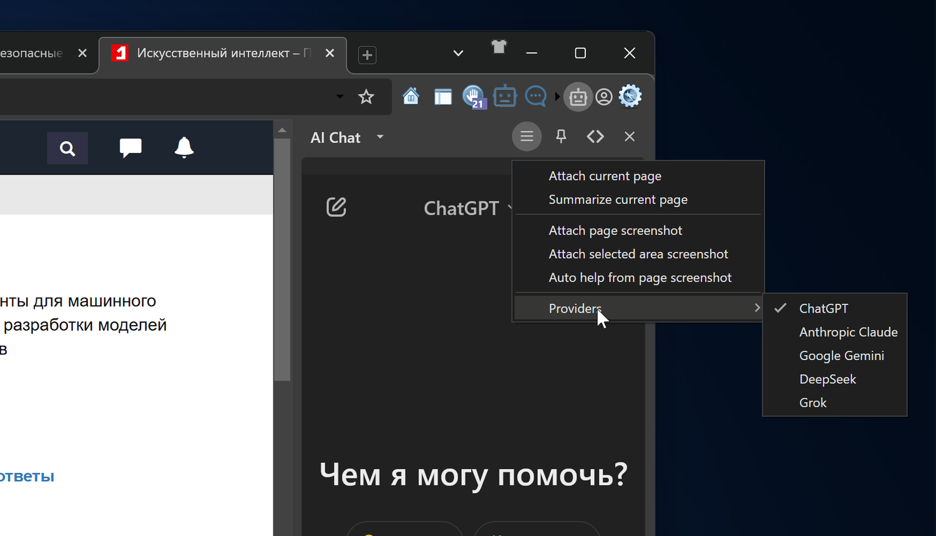Click the hamburger menu button in AI Chat

tap(527, 137)
